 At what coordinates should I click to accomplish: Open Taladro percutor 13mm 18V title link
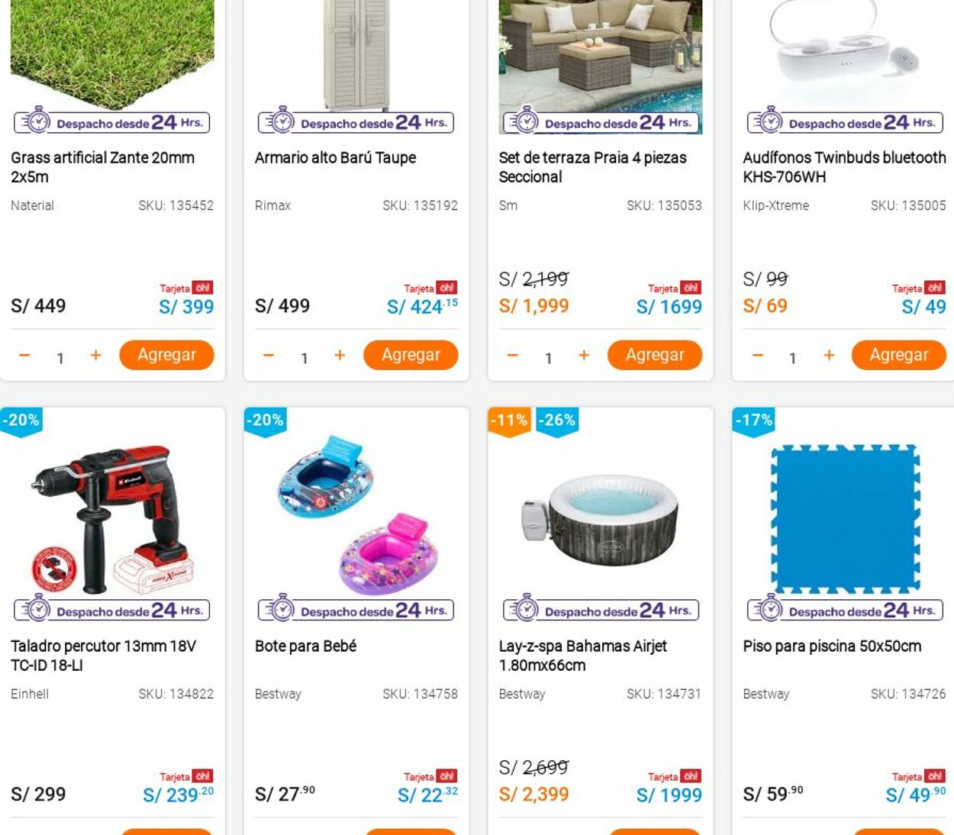coord(104,656)
